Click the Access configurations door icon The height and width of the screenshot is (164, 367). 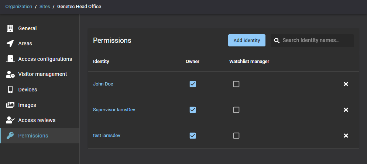click(x=10, y=59)
